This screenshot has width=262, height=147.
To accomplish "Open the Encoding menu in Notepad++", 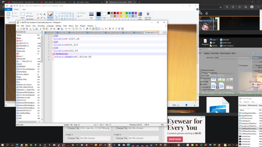I will pyautogui.click(x=41, y=26).
